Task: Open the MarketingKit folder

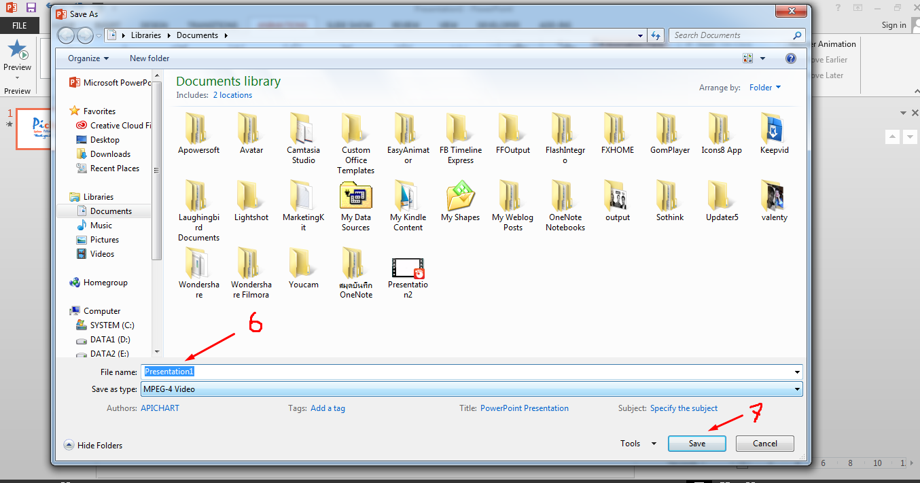Action: point(303,207)
